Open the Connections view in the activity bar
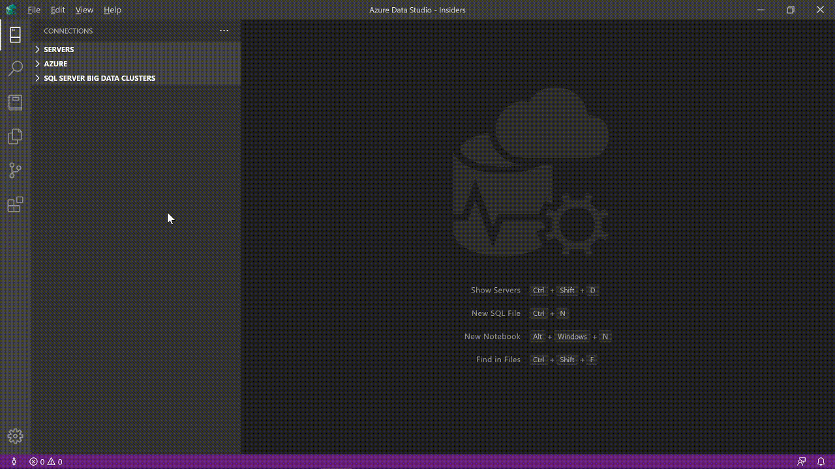 (15, 34)
